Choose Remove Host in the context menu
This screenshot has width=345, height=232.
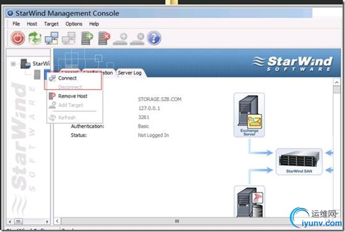point(74,96)
